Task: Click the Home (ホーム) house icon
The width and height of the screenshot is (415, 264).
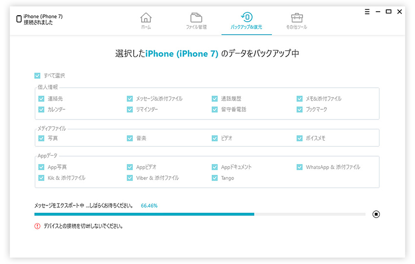Action: pyautogui.click(x=145, y=18)
